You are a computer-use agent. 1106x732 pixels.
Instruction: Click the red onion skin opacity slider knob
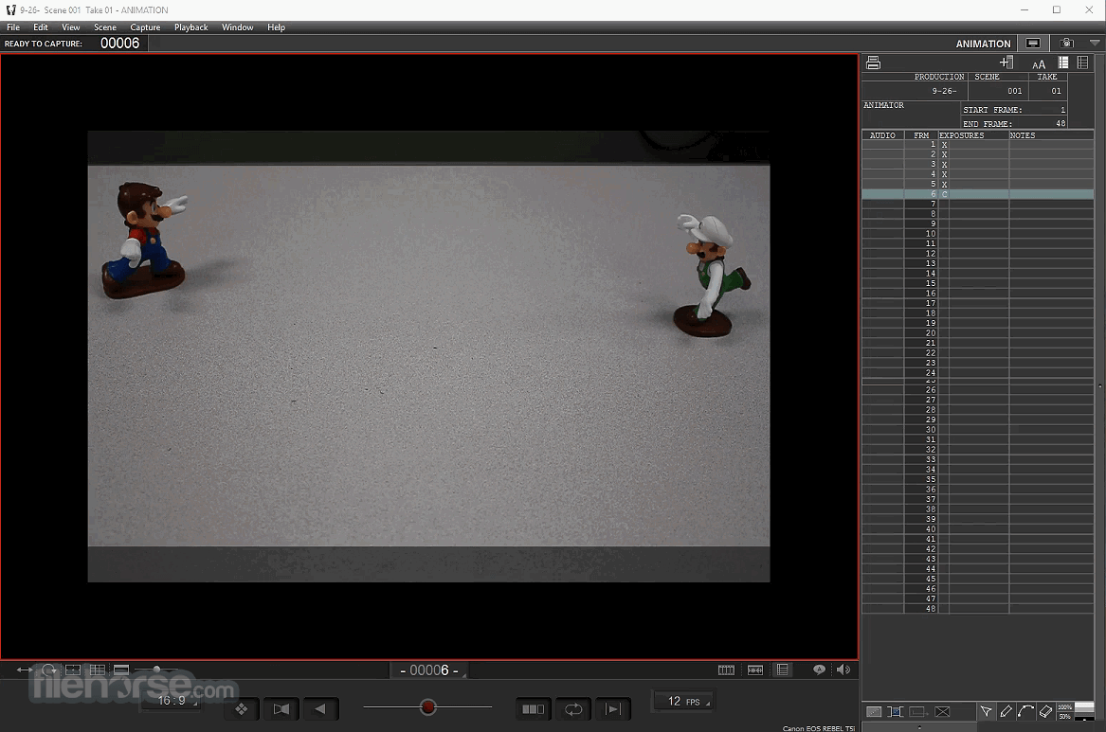(x=428, y=707)
